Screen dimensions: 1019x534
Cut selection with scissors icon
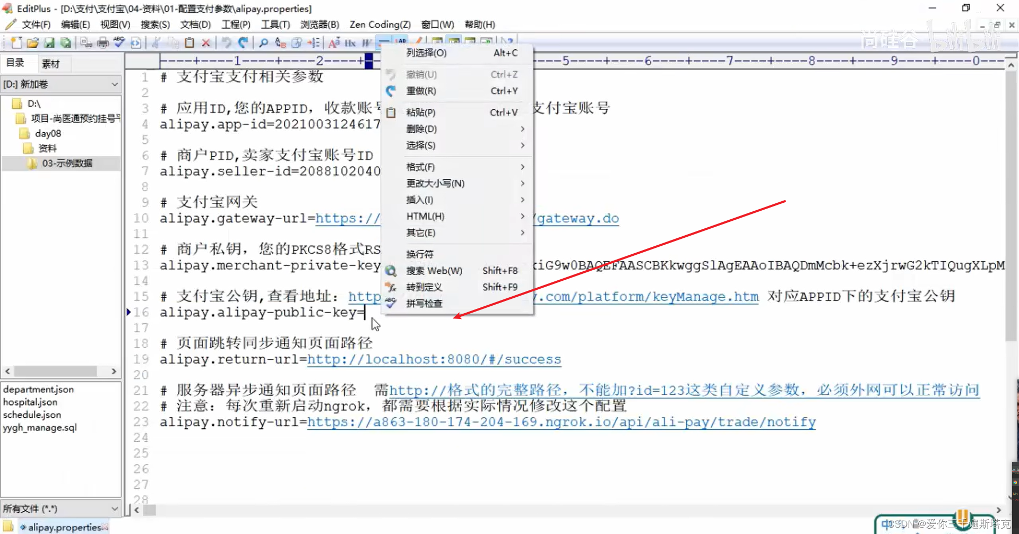click(156, 42)
